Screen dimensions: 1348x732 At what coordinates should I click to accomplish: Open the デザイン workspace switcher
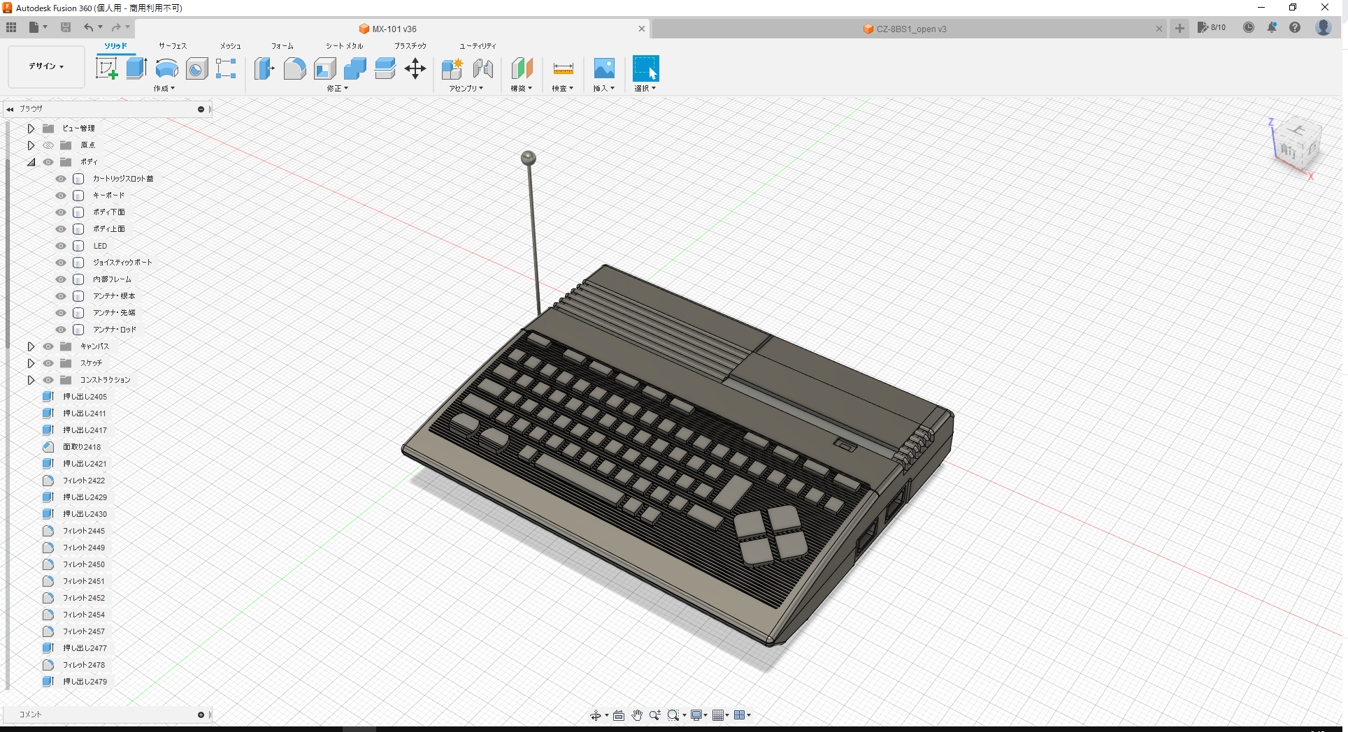tap(45, 66)
